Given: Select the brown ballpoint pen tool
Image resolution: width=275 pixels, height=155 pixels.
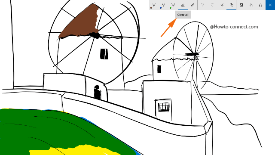Looking at the screenshot, I should point(154,5).
